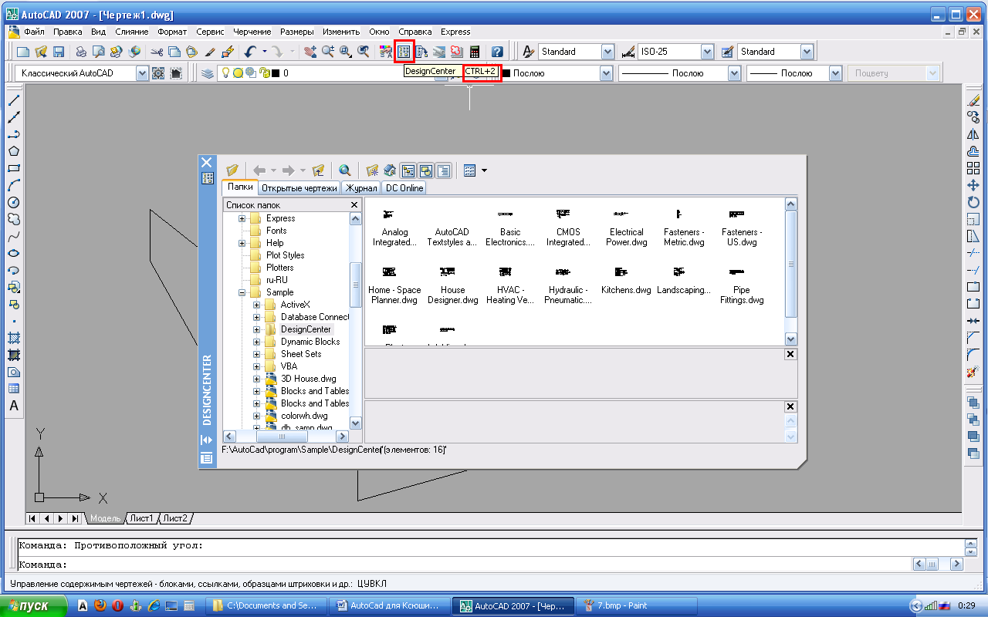Click the black color swatch of layer 0
Screen dimensions: 988x617
(276, 73)
